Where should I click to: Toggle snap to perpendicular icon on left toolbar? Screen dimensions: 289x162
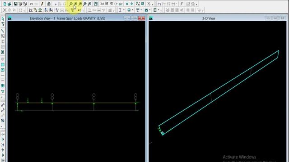coord(3,150)
